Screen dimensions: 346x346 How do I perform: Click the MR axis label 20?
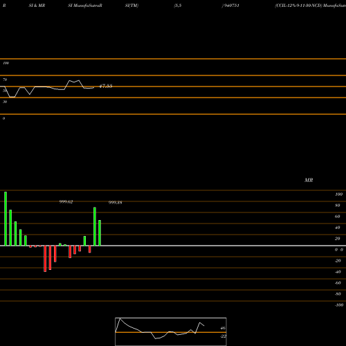click(x=338, y=239)
